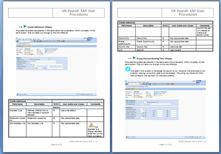Click the green flag icon beside step 1.6

click(25, 26)
